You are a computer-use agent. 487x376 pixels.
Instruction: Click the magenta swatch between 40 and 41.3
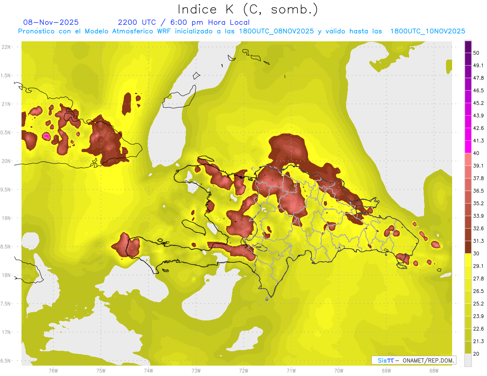[468, 147]
